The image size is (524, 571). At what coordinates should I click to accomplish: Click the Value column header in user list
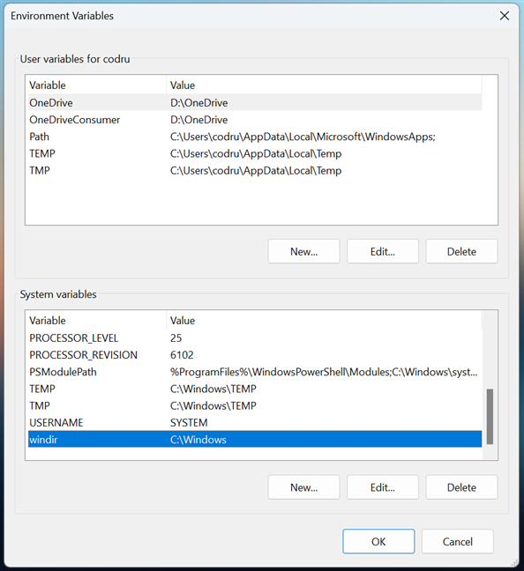click(x=324, y=85)
